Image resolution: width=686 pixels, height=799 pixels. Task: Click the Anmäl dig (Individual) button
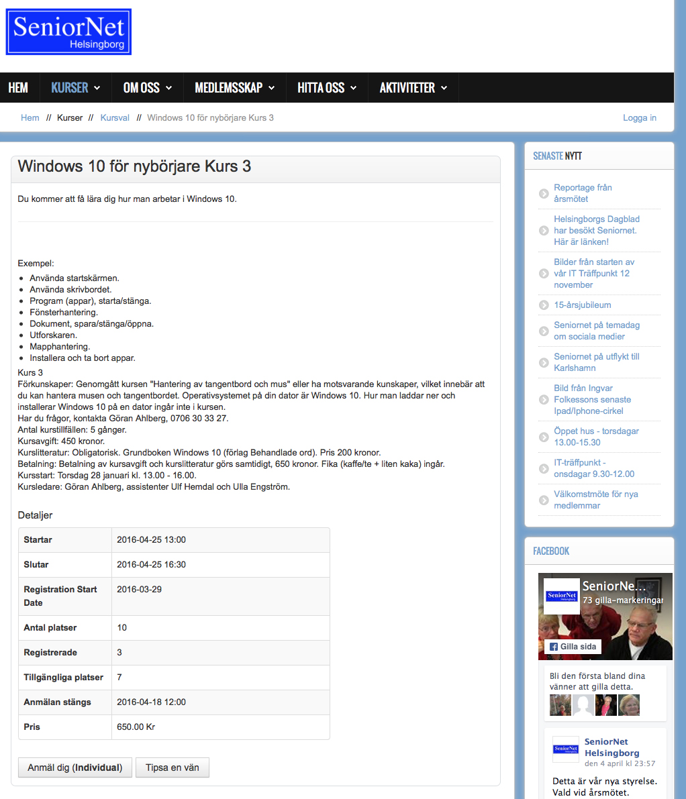(75, 767)
